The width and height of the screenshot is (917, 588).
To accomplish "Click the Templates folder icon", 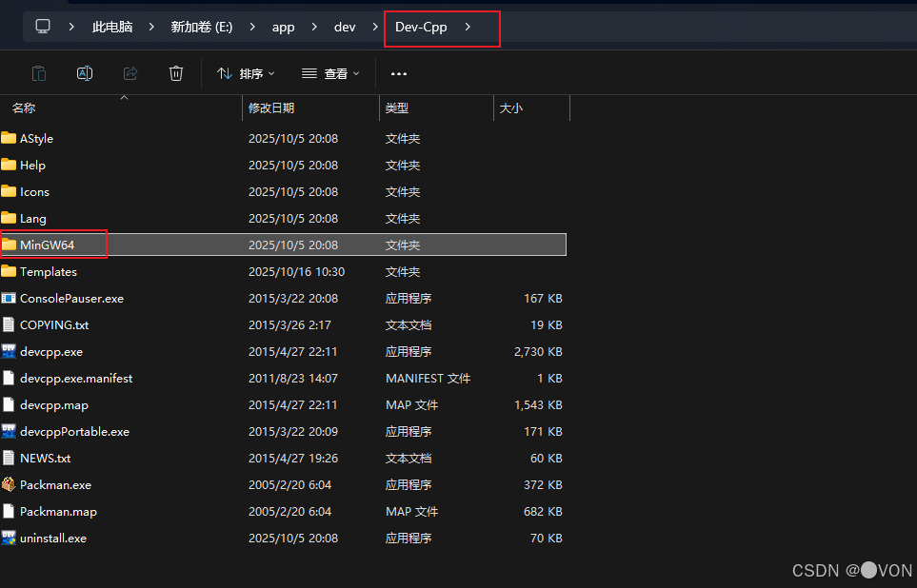I will pyautogui.click(x=9, y=271).
